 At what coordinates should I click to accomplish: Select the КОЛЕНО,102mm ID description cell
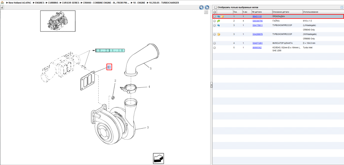click(286, 49)
